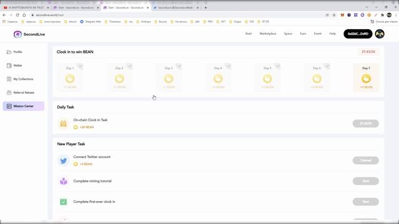Click the Twitter bird task icon
399x224 pixels.
pyautogui.click(x=64, y=161)
